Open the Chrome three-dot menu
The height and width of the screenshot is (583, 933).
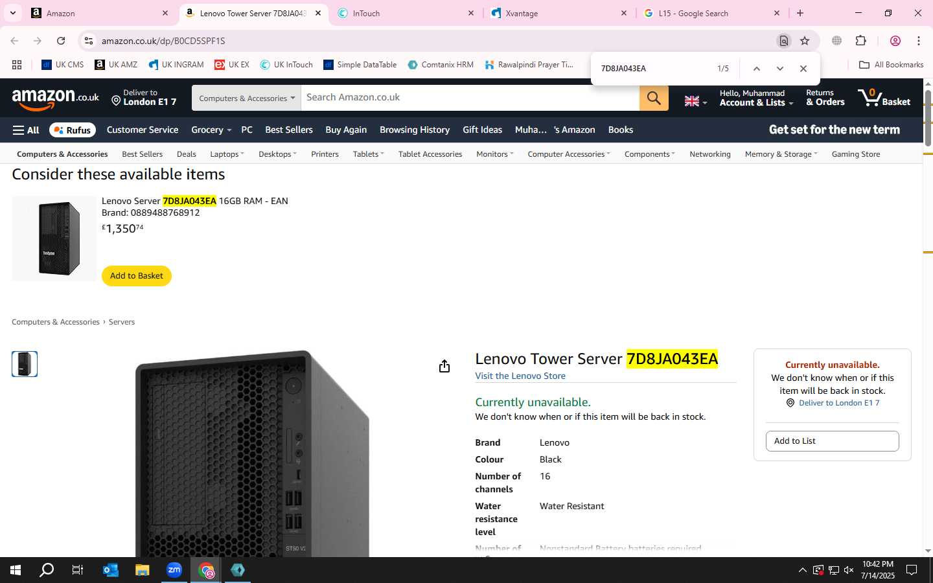(x=919, y=41)
